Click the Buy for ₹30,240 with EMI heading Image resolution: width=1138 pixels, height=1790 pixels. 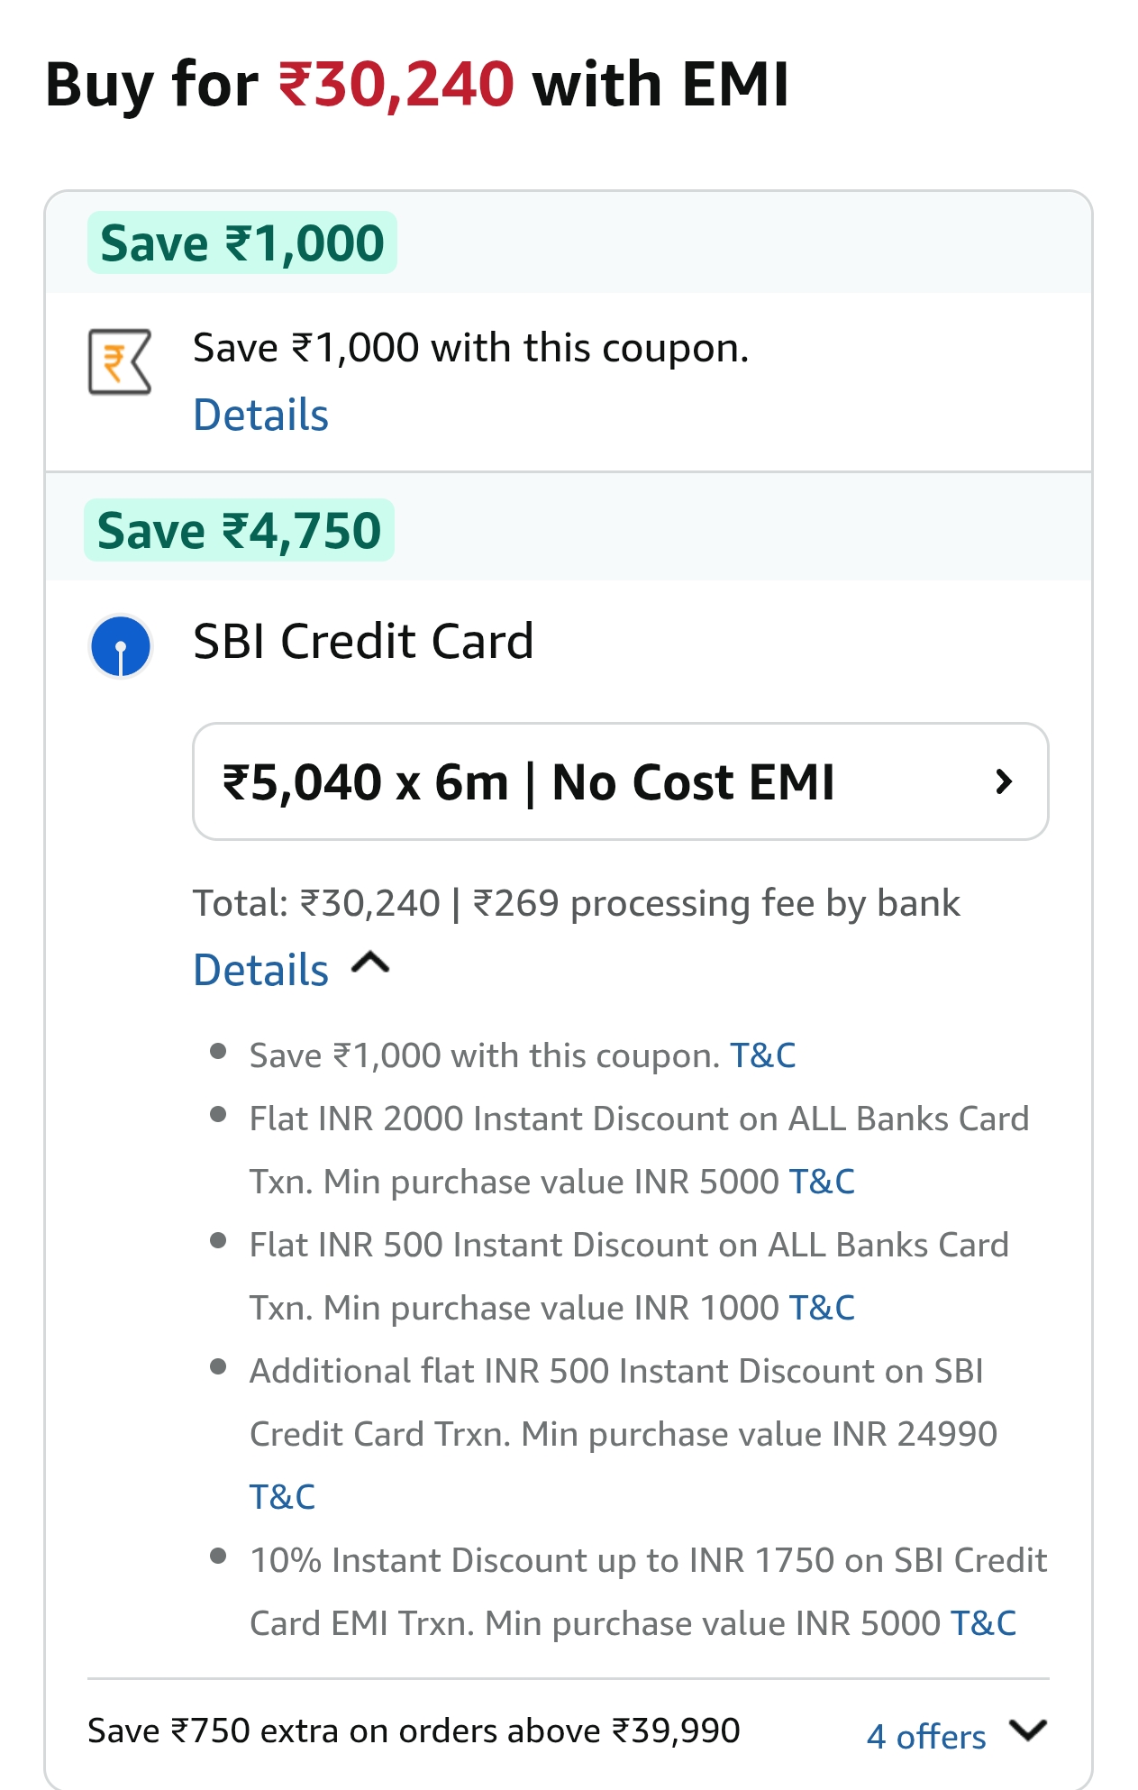[x=416, y=85]
